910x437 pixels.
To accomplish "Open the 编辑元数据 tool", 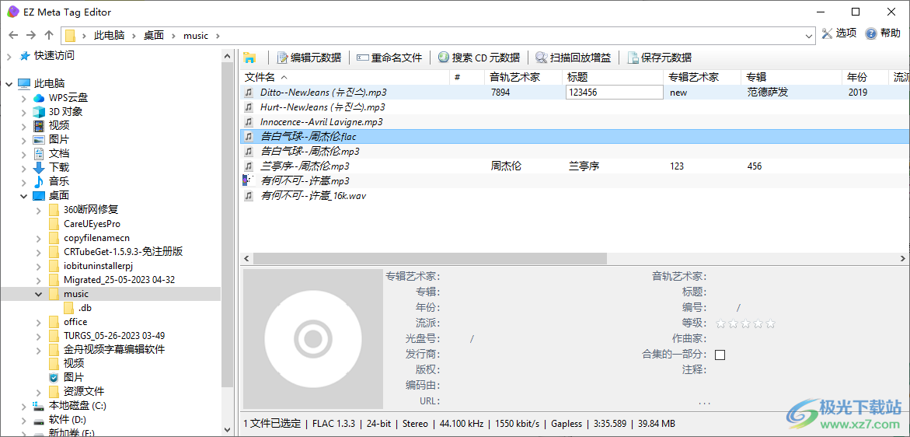I will [x=309, y=58].
